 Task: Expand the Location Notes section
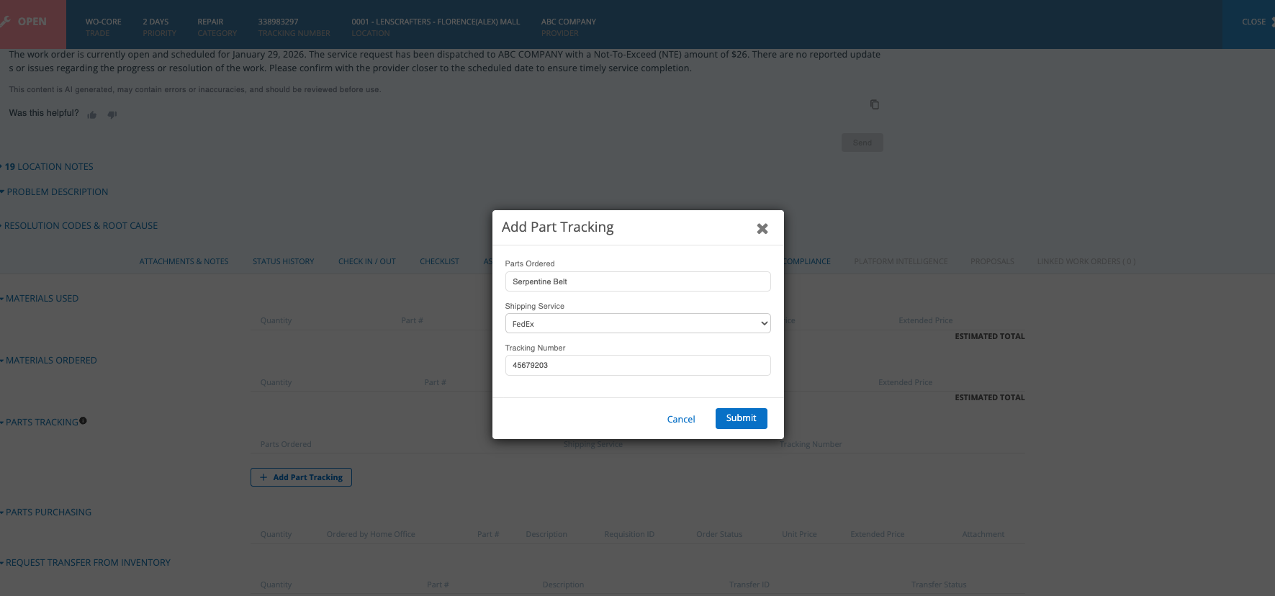pyautogui.click(x=49, y=167)
